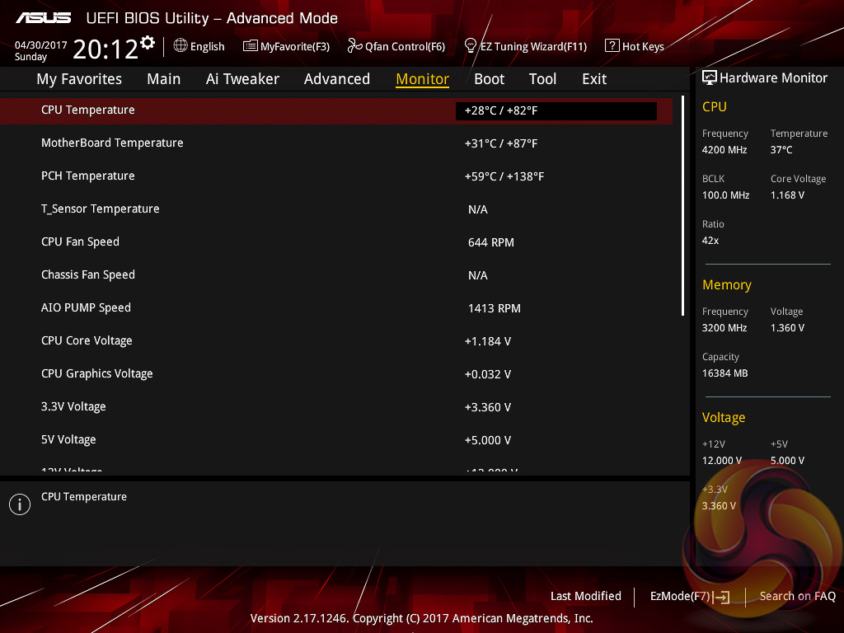Click the CPU heading in Hardware Monitor

[x=715, y=106]
